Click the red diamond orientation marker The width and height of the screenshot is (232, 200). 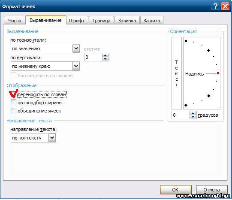point(218,73)
